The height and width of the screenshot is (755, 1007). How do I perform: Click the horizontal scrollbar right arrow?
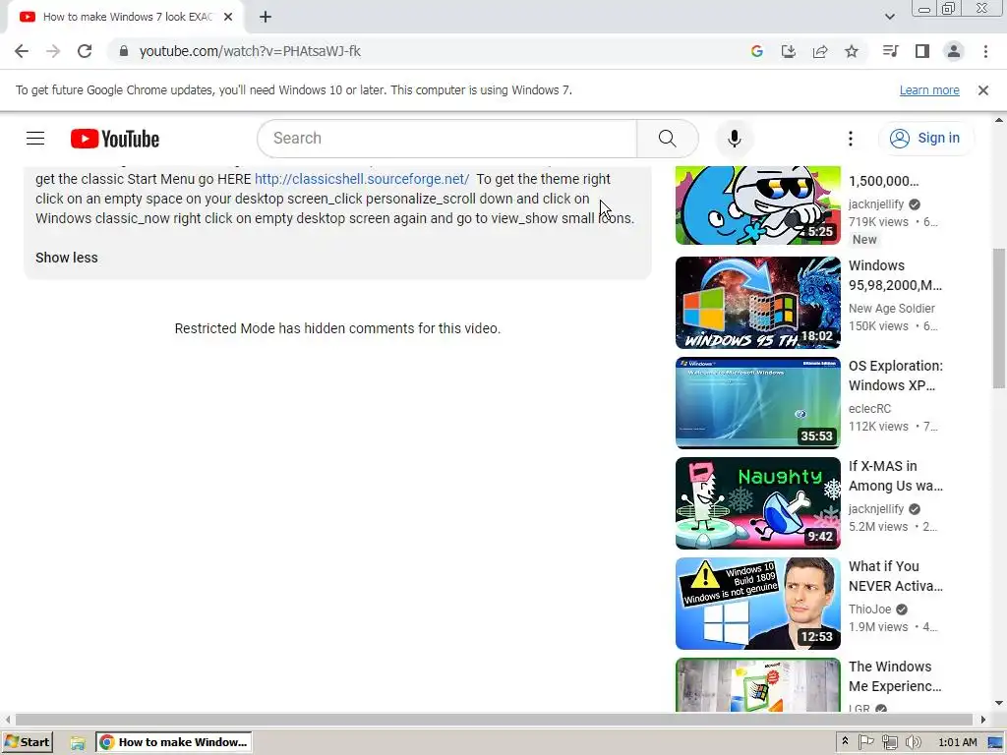(x=982, y=719)
